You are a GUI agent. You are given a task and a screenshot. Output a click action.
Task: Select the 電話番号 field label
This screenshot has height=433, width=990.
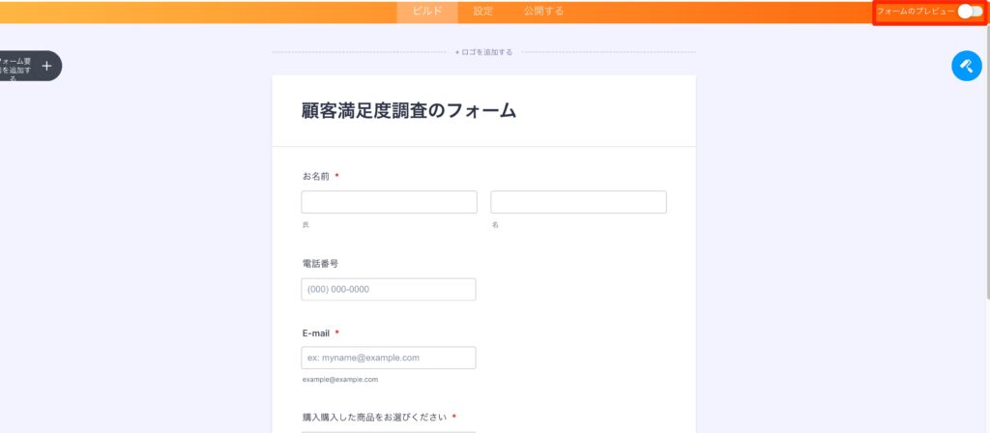[x=320, y=263]
